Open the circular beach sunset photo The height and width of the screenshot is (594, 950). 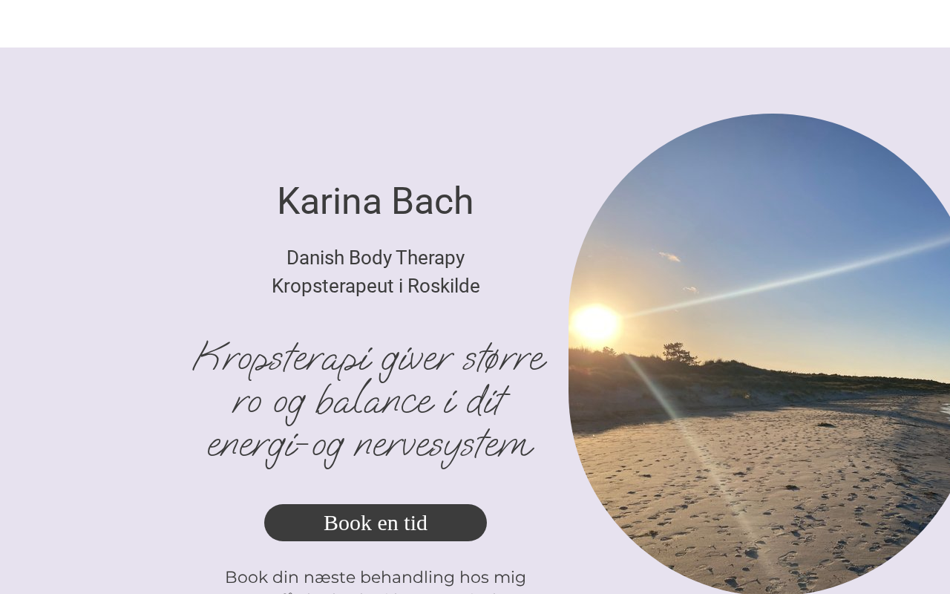coord(759,353)
